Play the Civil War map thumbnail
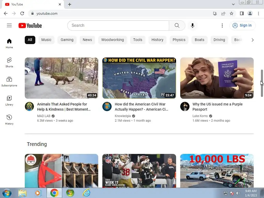Viewport: 264px width, 198px height. 139,78
